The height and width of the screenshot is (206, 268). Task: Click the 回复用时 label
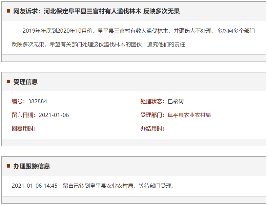(x=24, y=128)
